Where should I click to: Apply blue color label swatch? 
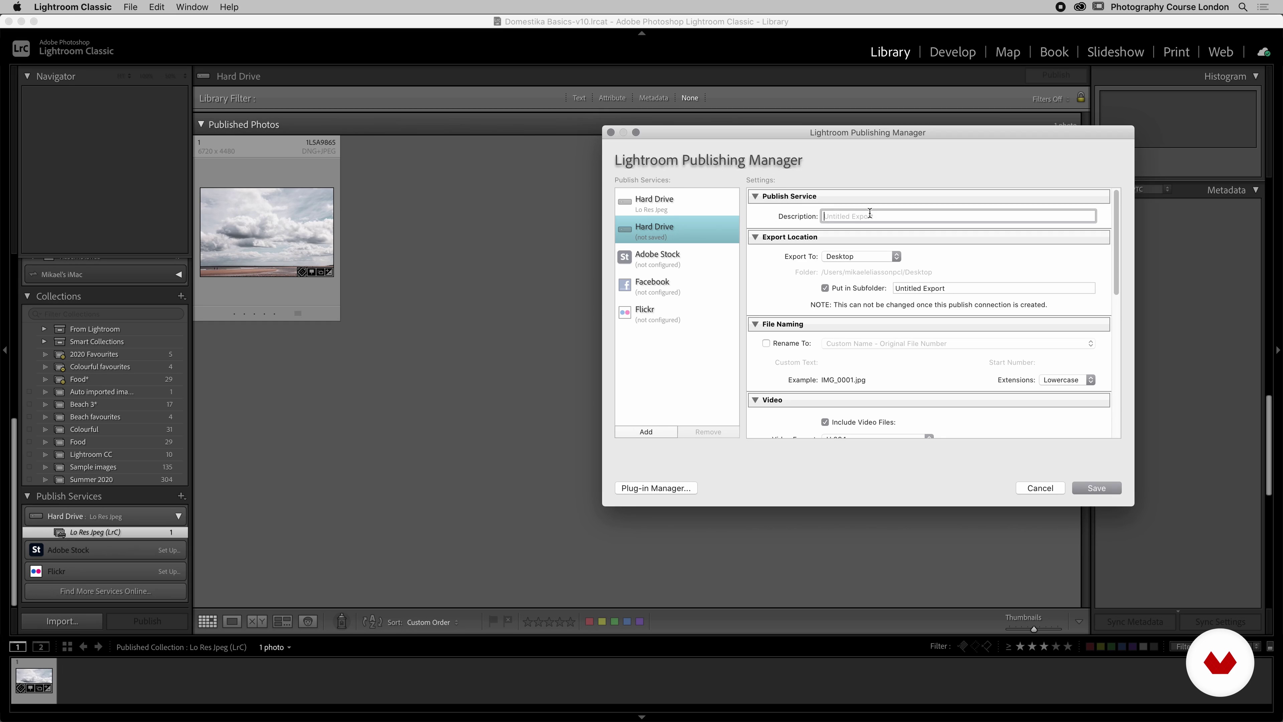click(x=627, y=621)
